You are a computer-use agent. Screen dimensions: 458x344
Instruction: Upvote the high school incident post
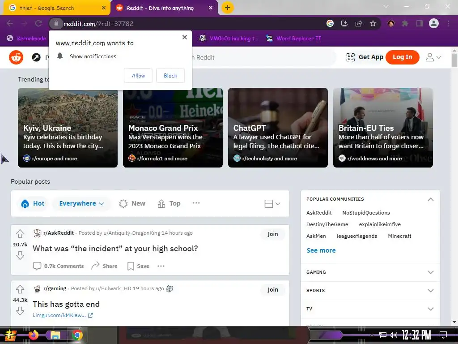20,234
